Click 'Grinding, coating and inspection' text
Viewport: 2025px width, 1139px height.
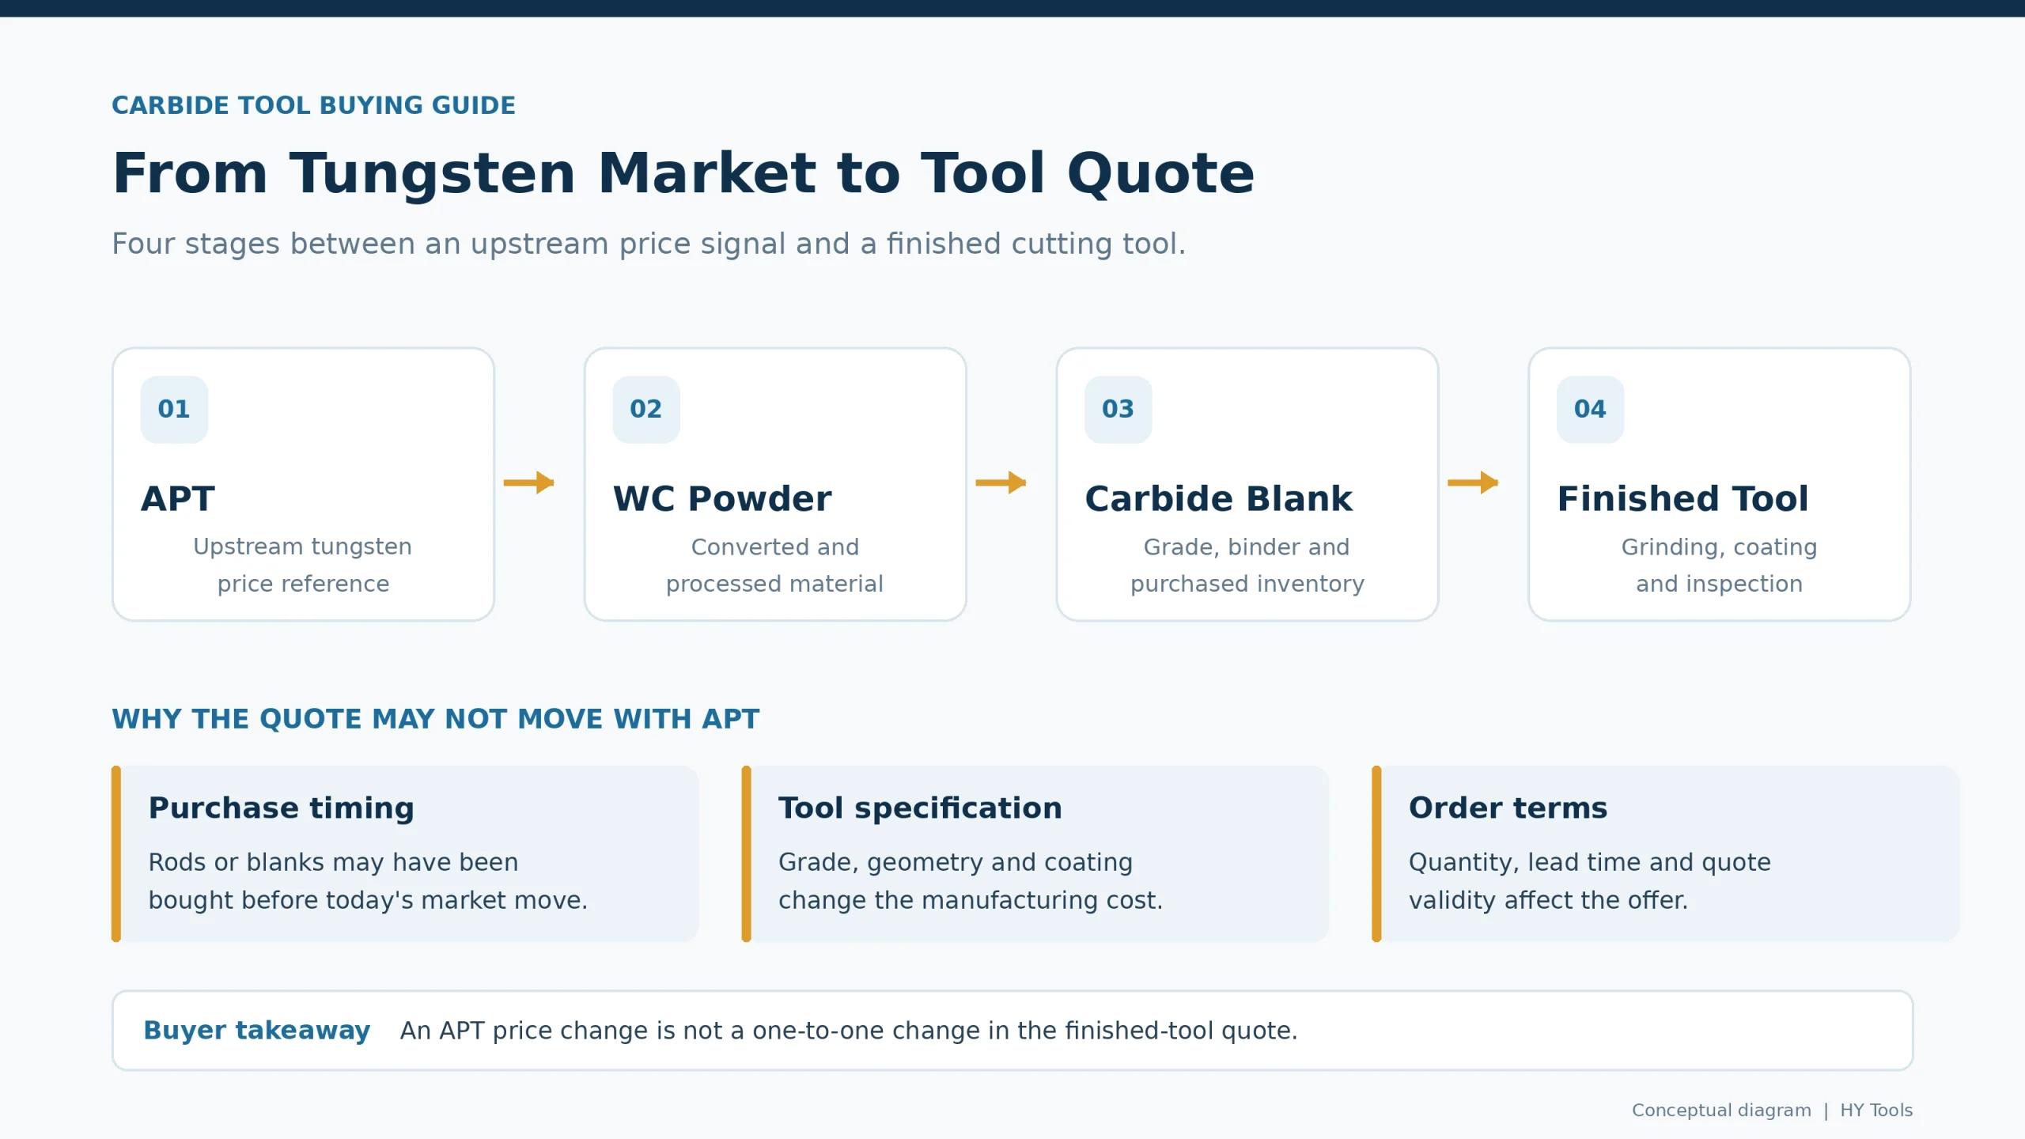[x=1720, y=565]
